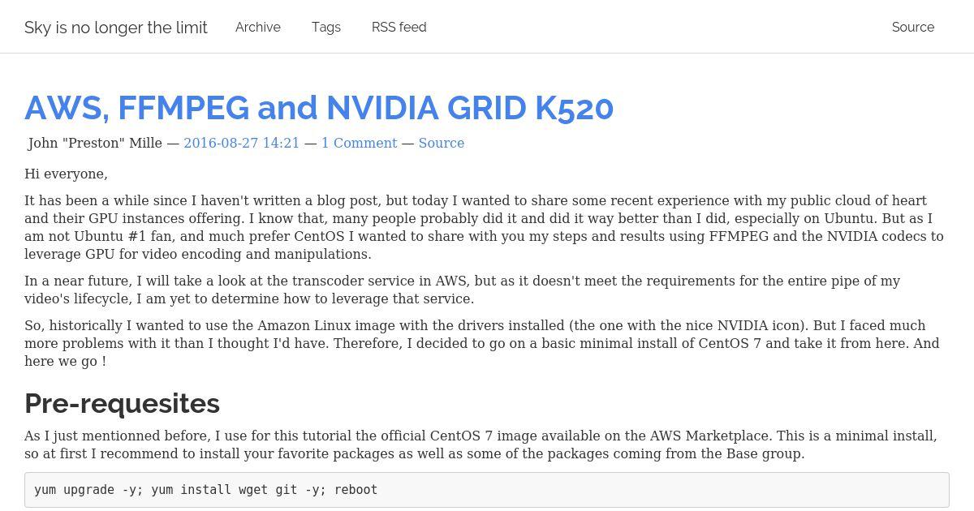Click the 2016-08-27 14:21 date link

[242, 143]
